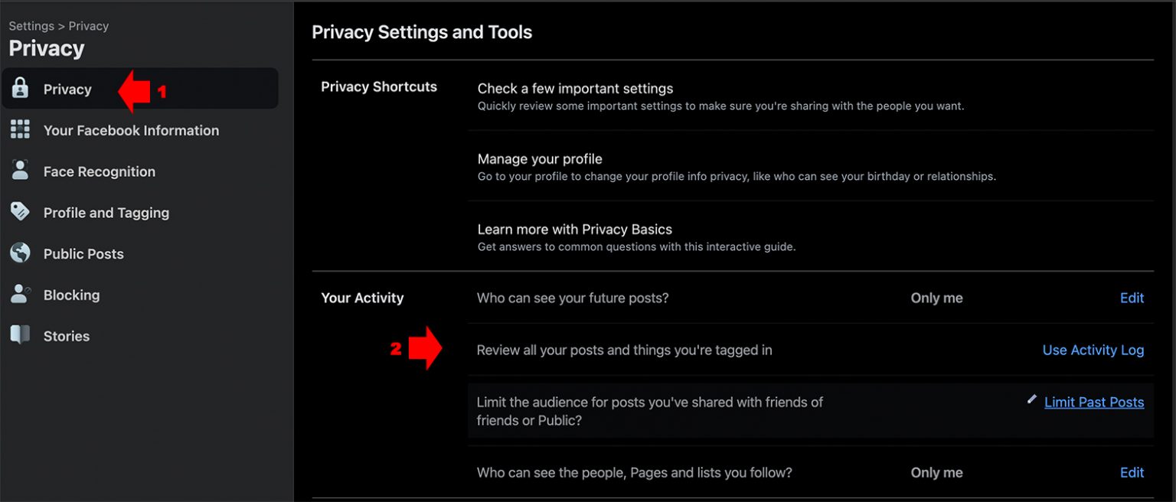The width and height of the screenshot is (1176, 502).
Task: Click Manage your profile
Action: (x=539, y=158)
